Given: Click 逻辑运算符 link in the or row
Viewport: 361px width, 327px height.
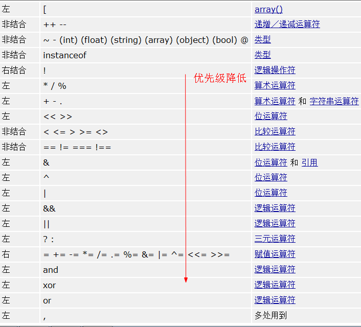Looking at the screenshot, I should point(275,300).
